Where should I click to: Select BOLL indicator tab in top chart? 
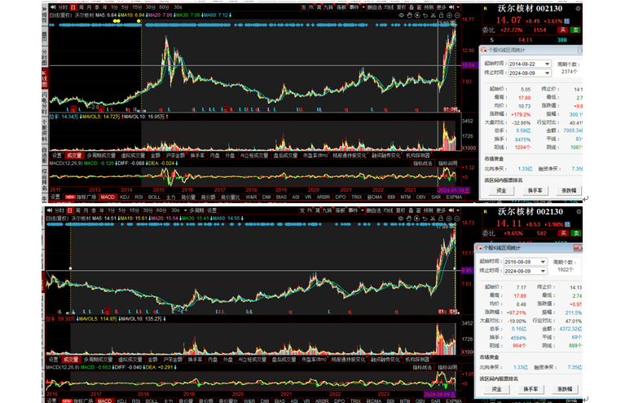click(154, 197)
